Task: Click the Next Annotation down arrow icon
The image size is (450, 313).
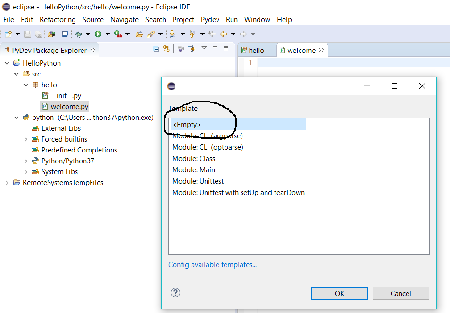Action: (x=173, y=34)
